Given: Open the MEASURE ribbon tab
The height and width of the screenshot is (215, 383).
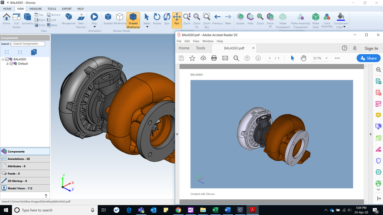Looking at the screenshot, I should click(35, 9).
